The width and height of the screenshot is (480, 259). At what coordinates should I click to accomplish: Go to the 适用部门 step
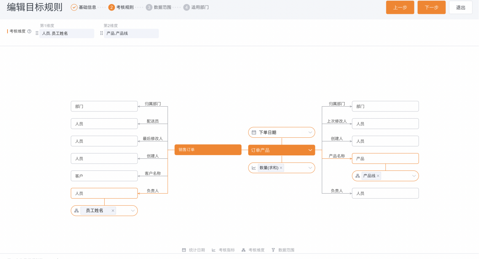pyautogui.click(x=196, y=7)
